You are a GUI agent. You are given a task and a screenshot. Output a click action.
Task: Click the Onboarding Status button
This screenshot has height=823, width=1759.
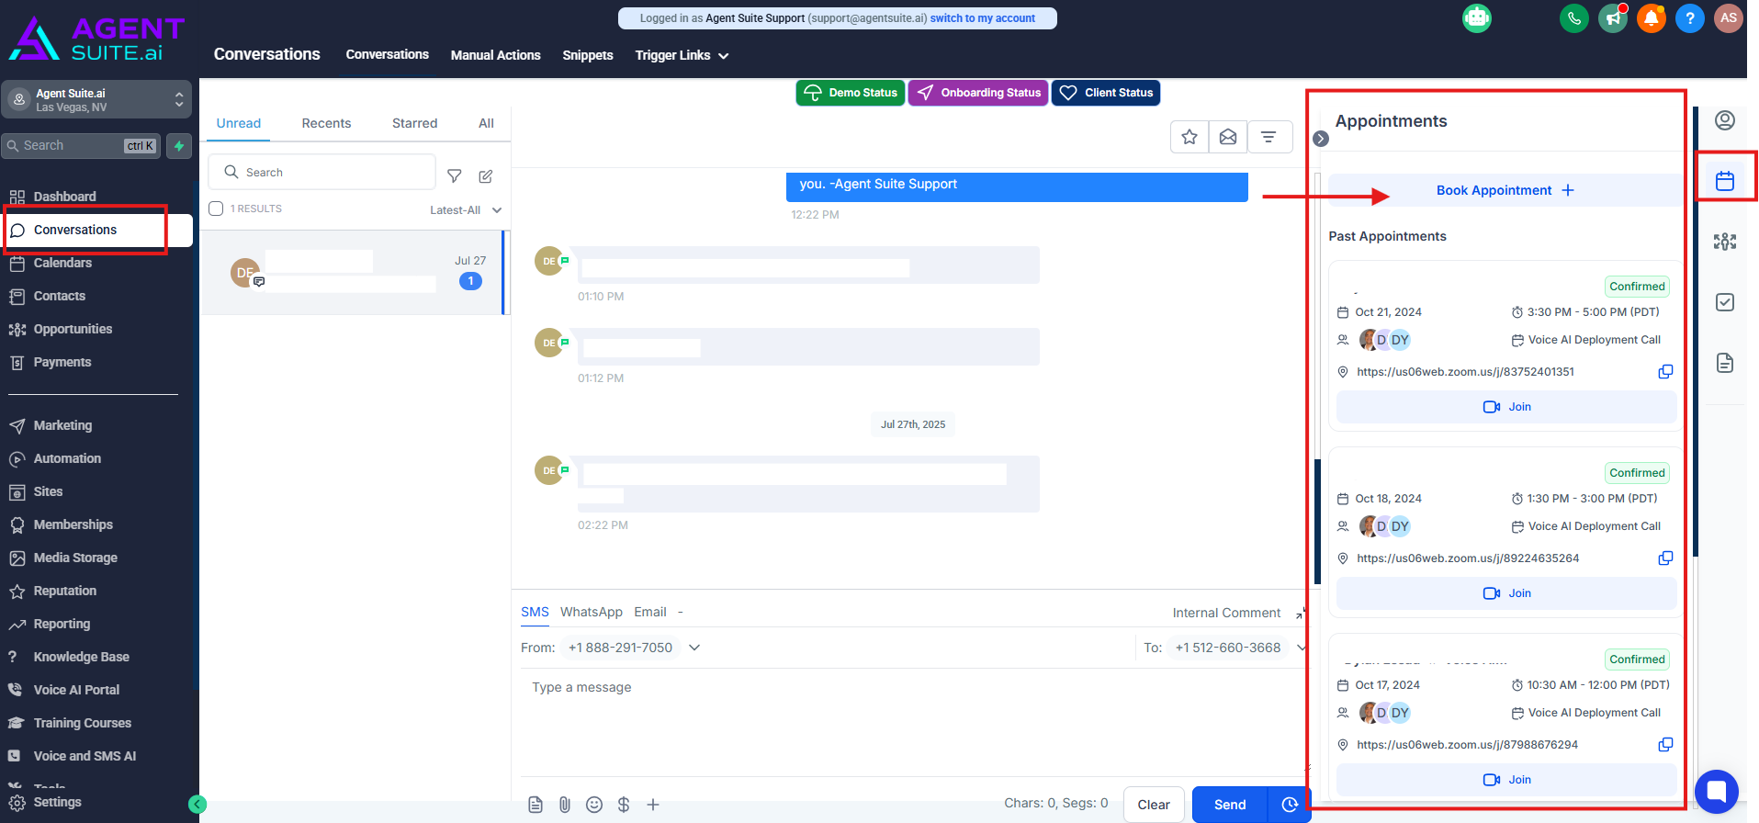pyautogui.click(x=978, y=93)
